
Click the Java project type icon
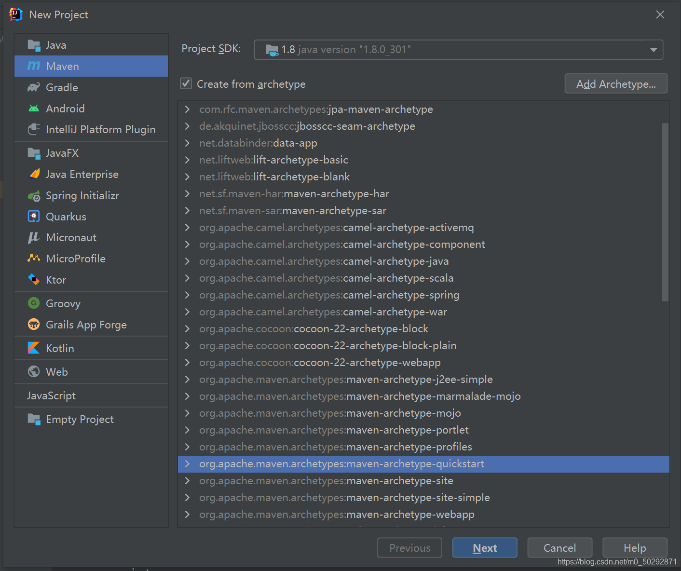coord(34,45)
